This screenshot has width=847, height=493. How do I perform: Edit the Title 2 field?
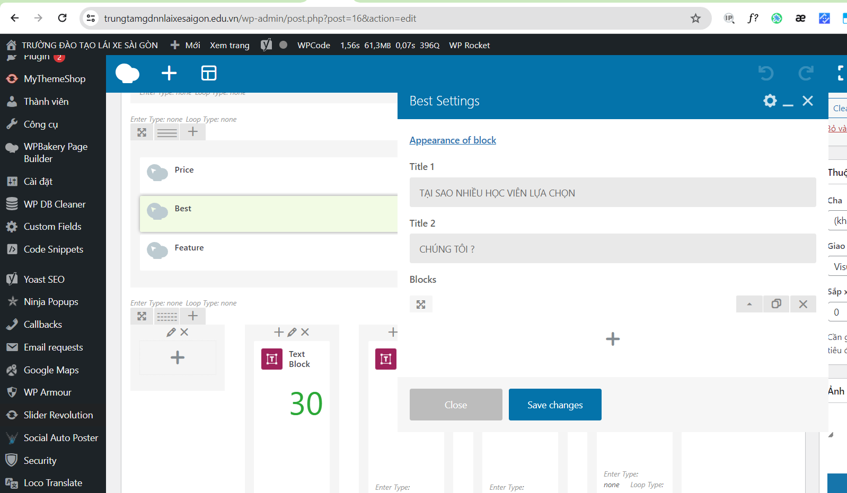[613, 248]
